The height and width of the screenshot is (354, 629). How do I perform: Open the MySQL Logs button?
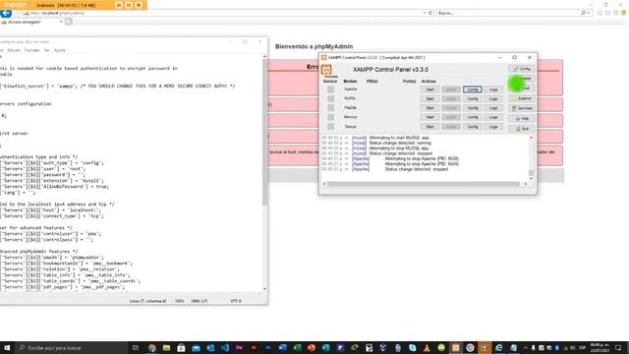(493, 98)
